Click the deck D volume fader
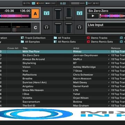 point(69,27)
